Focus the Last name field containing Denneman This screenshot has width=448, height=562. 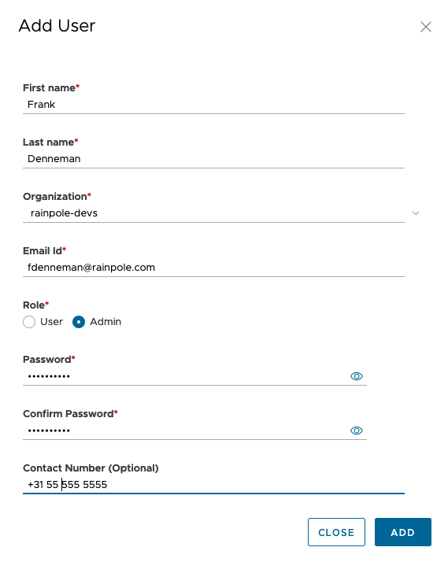click(x=213, y=159)
